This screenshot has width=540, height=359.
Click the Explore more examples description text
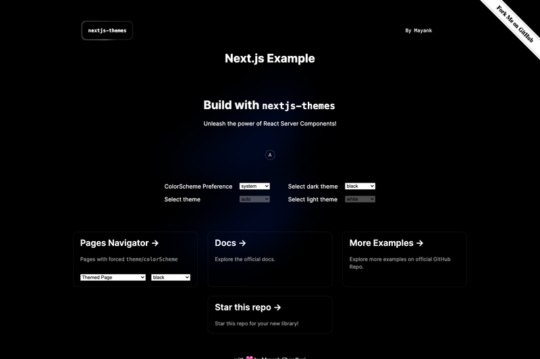[x=400, y=263]
